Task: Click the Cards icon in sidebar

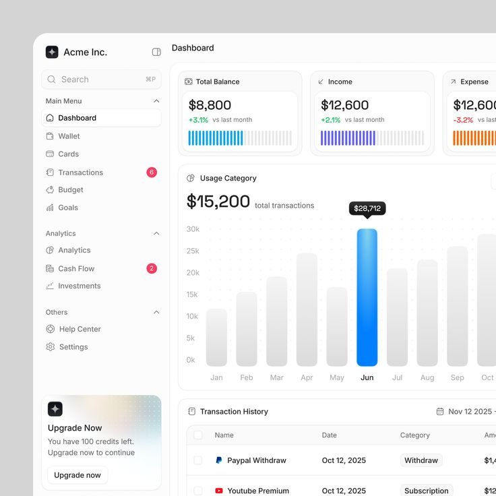Action: (x=50, y=154)
